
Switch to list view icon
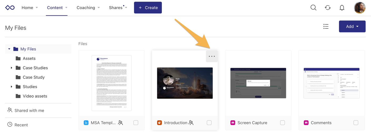(x=326, y=26)
